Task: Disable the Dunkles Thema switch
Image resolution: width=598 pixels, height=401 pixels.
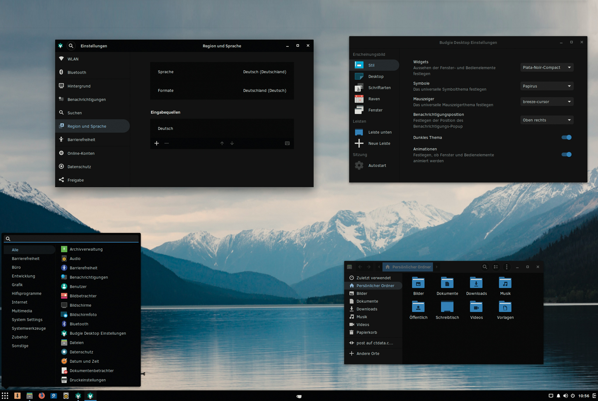Action: 566,137
